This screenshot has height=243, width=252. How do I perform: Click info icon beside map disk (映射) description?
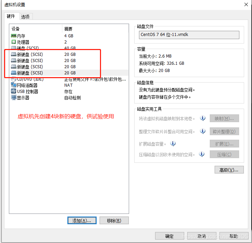203,118
